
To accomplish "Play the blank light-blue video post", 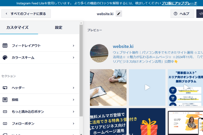I will tap(147, 87).
